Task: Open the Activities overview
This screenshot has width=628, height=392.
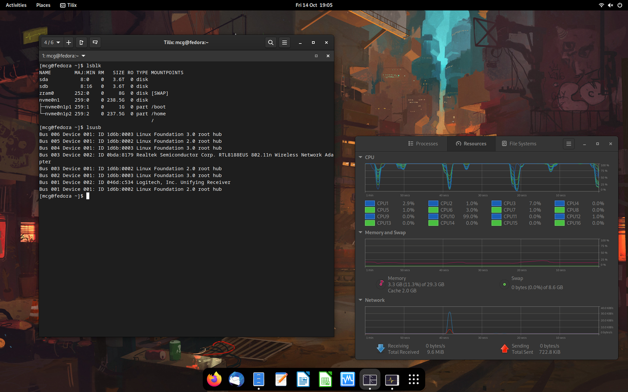Action: point(16,5)
